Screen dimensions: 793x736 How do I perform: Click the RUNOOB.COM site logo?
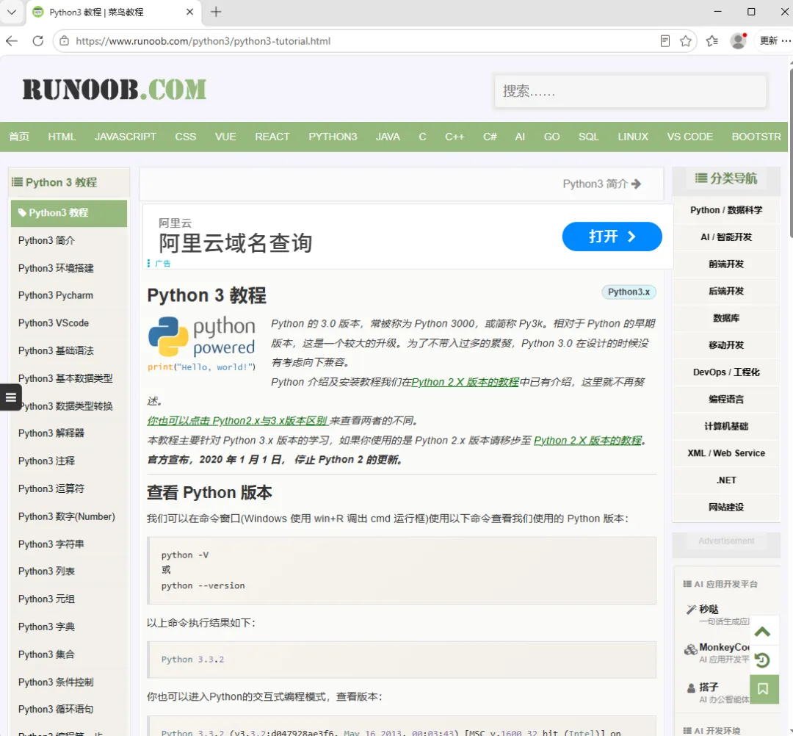point(115,90)
